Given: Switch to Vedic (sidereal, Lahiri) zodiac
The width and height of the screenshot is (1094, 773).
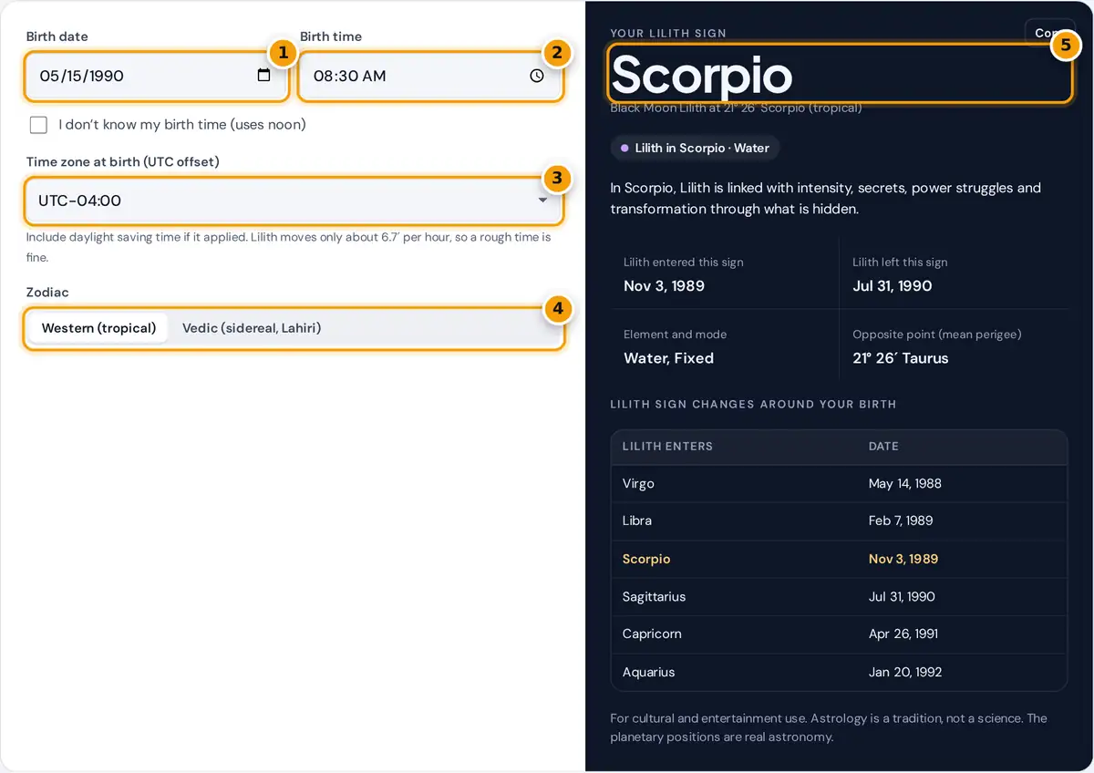Looking at the screenshot, I should coord(252,328).
